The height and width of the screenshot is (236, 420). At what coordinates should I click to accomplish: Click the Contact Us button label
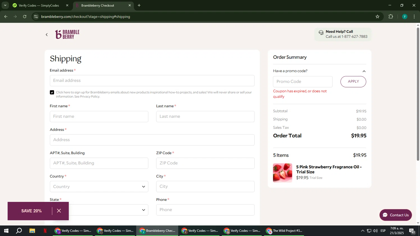pyautogui.click(x=399, y=215)
